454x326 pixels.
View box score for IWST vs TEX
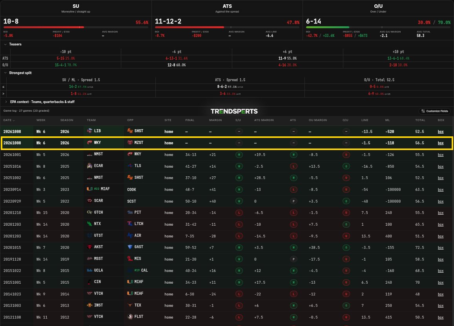[x=441, y=306]
